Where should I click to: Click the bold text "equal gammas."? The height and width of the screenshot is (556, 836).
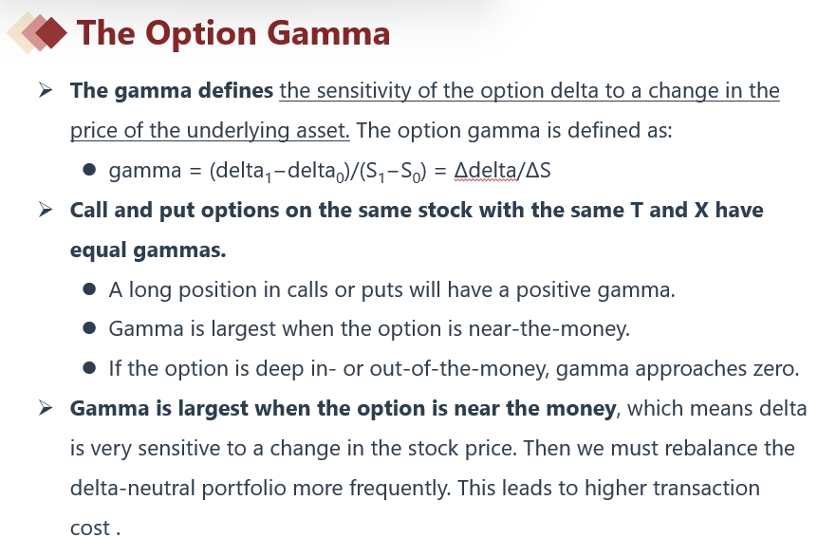click(x=148, y=250)
